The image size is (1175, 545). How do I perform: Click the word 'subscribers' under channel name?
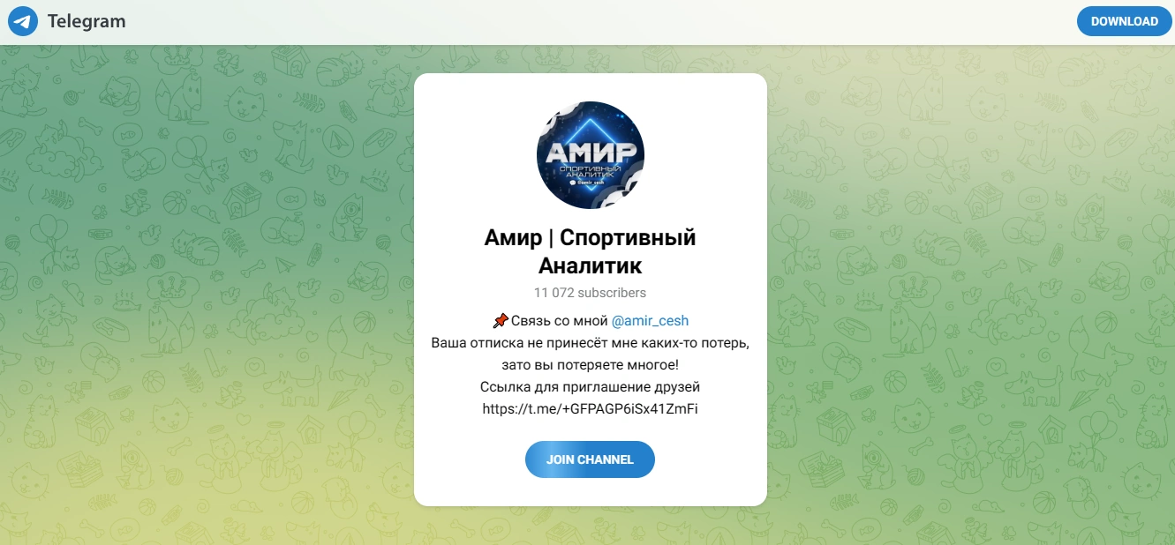click(611, 293)
